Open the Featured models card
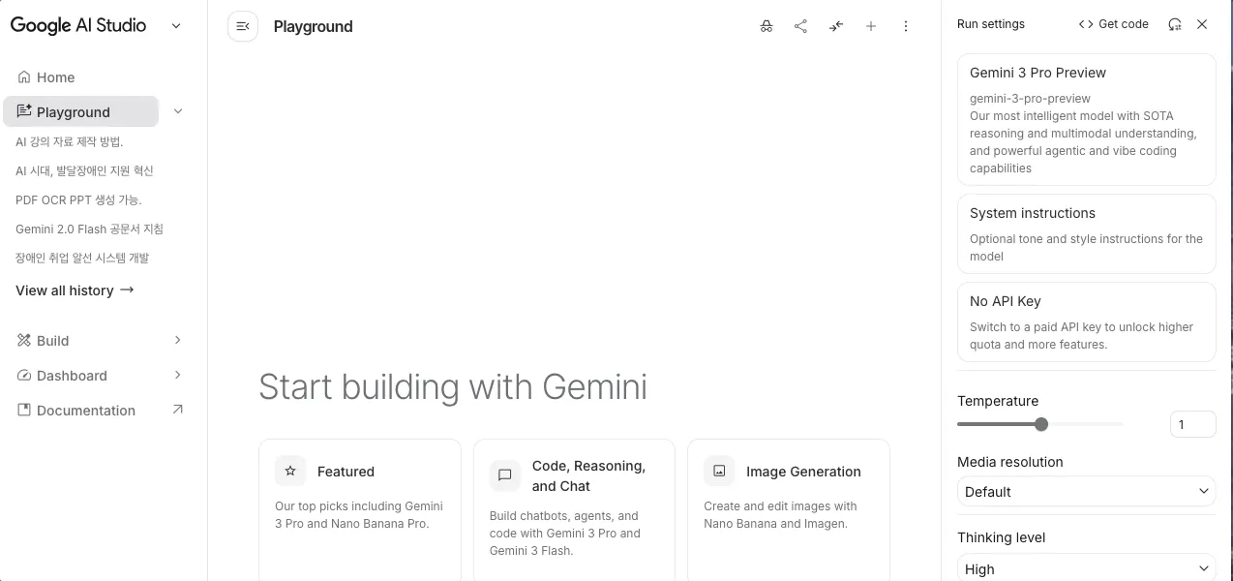Image resolution: width=1233 pixels, height=581 pixels. [360, 510]
